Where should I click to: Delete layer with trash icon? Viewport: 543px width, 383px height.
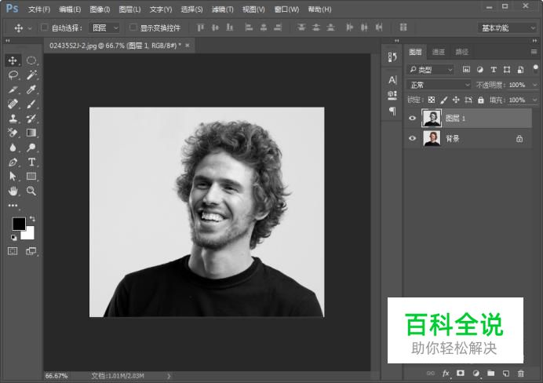point(520,374)
